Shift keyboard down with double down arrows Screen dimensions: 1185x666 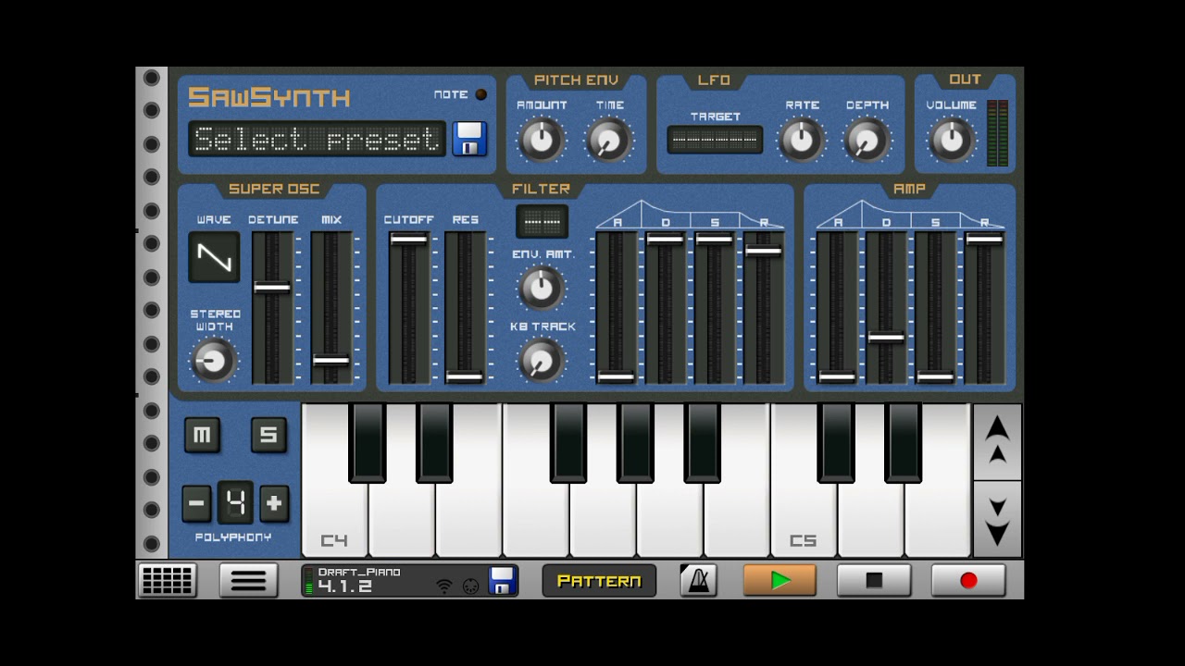coord(997,520)
